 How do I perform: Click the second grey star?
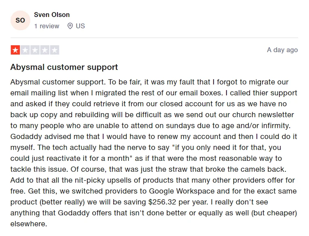25,50
